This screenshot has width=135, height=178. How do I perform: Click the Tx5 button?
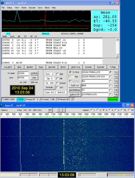coord(116,90)
